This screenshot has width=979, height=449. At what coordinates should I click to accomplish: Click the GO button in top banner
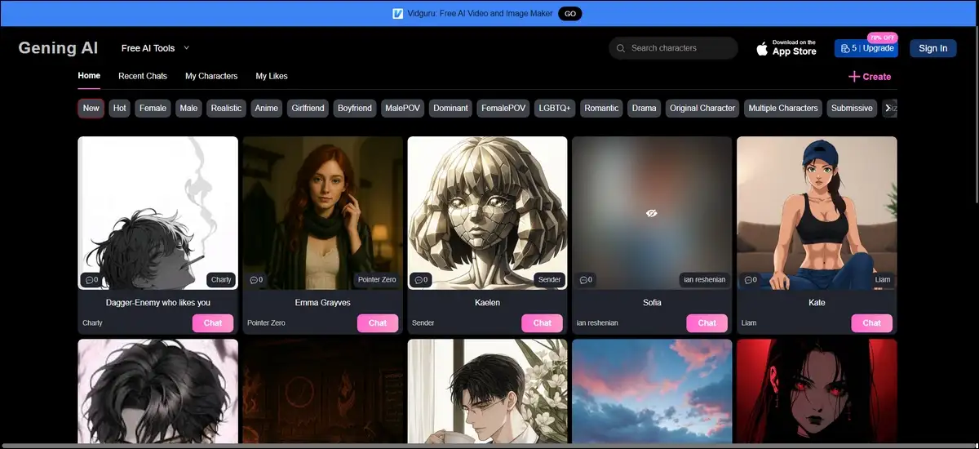pos(569,14)
